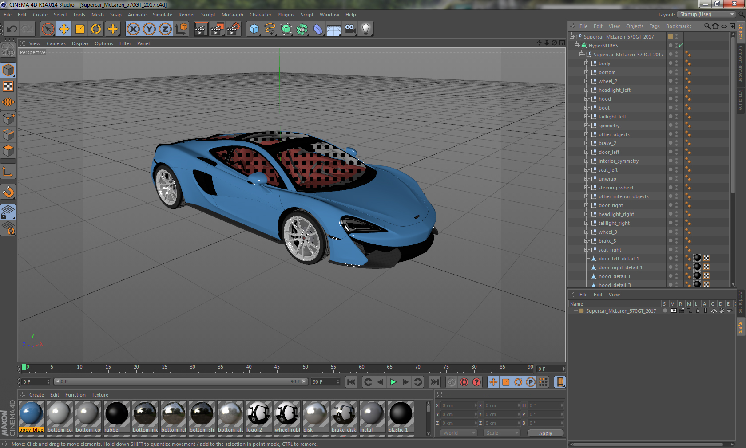Viewport: 746px width, 448px height.
Task: Open the MoGraph menu
Action: click(x=232, y=15)
